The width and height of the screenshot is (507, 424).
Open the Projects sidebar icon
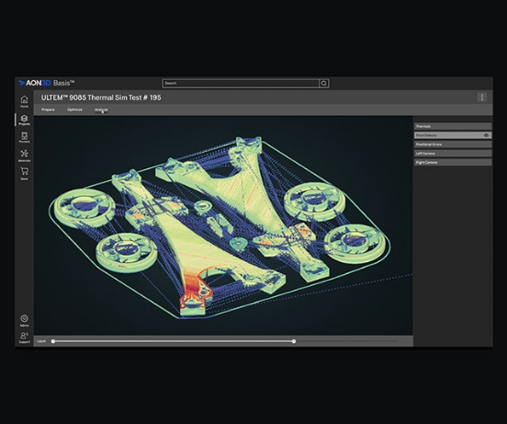click(24, 120)
